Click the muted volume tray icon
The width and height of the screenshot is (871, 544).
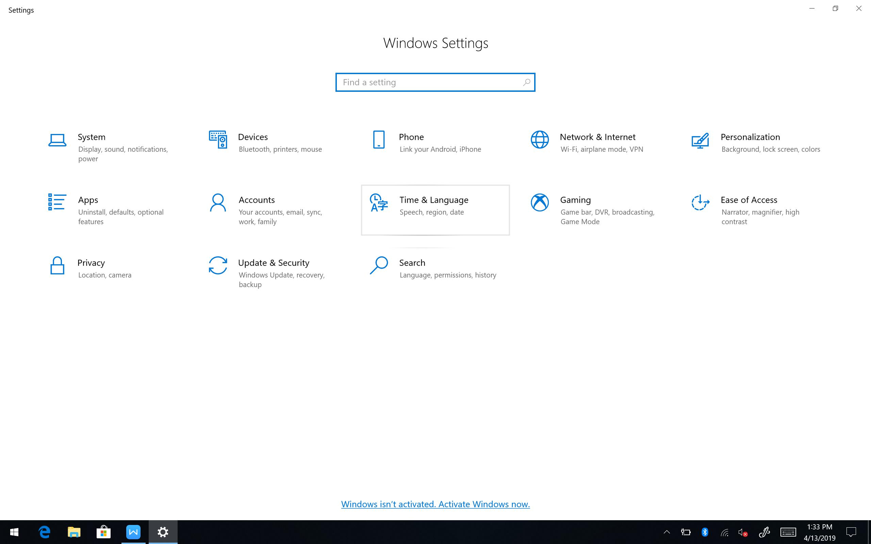(x=742, y=532)
